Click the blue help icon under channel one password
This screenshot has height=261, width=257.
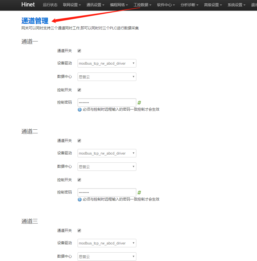(x=80, y=110)
